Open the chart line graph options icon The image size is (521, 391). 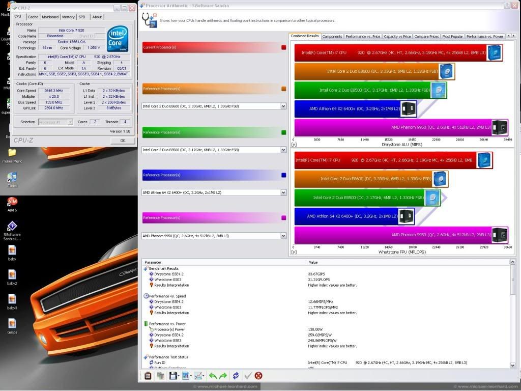pyautogui.click(x=198, y=376)
